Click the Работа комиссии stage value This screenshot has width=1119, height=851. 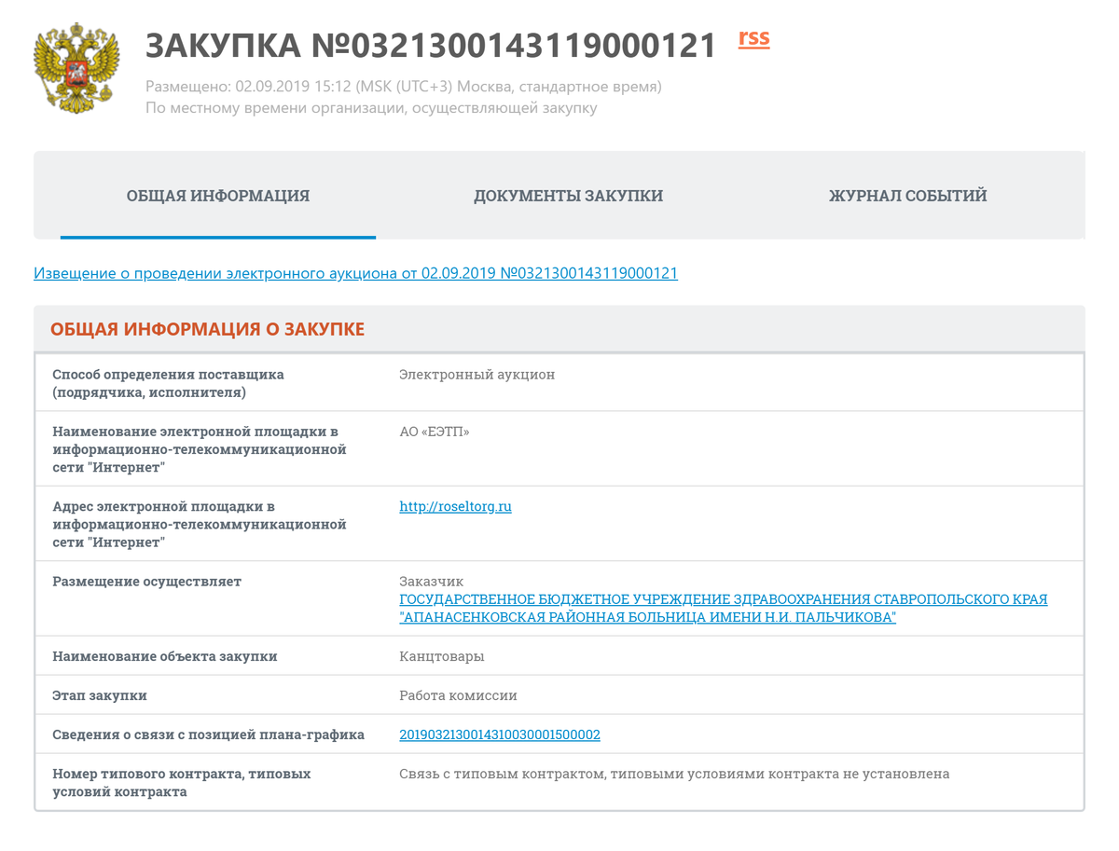(458, 695)
